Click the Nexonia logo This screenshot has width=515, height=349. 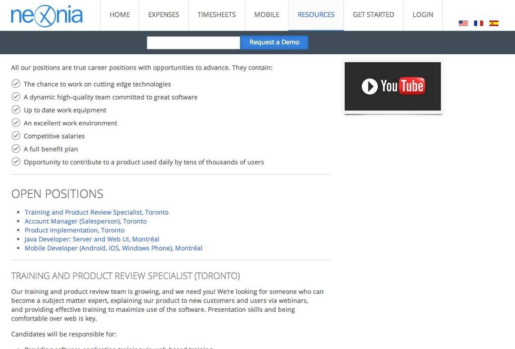click(47, 15)
